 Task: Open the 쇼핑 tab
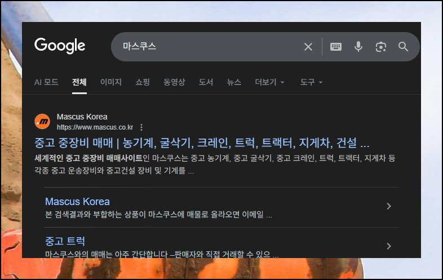(143, 82)
